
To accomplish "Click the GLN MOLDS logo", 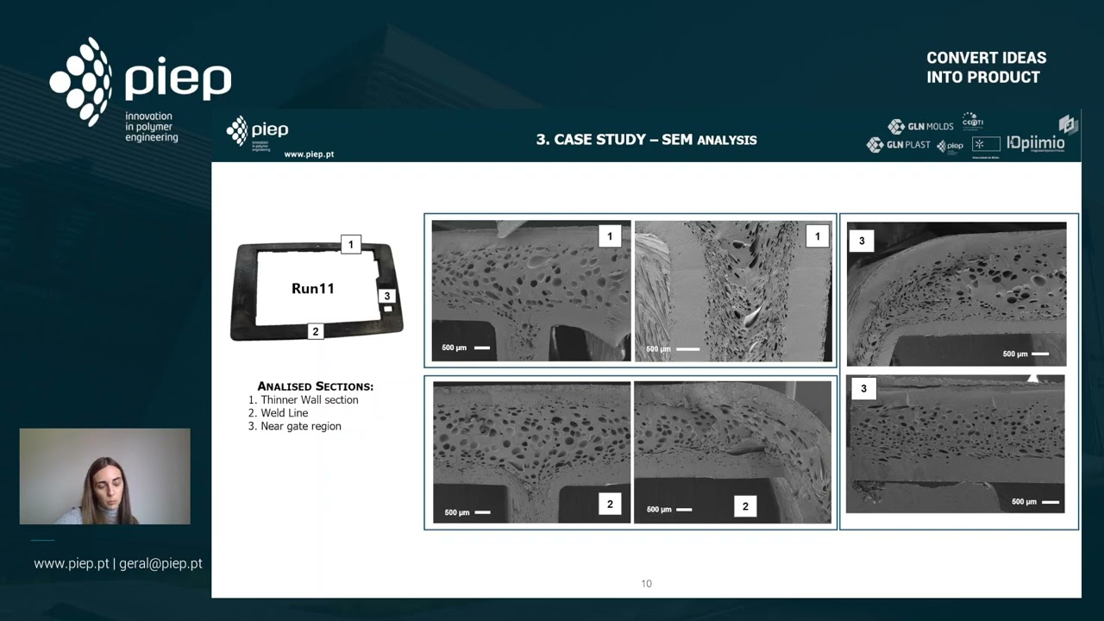I will [920, 127].
